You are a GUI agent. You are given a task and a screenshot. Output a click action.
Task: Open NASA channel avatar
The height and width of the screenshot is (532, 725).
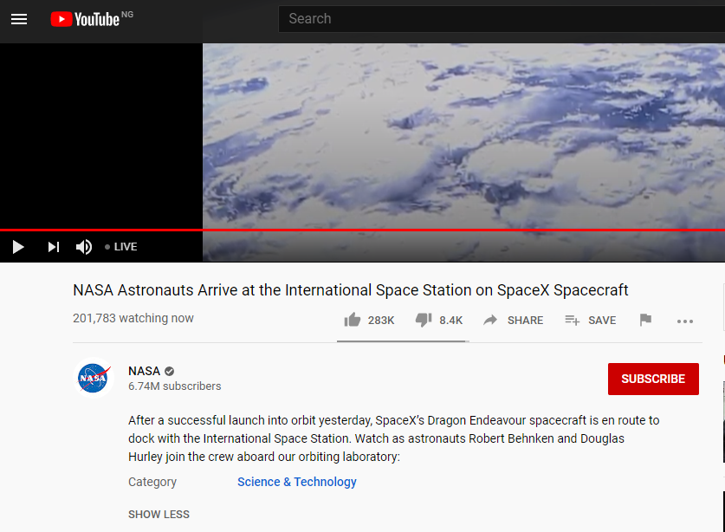tap(93, 378)
